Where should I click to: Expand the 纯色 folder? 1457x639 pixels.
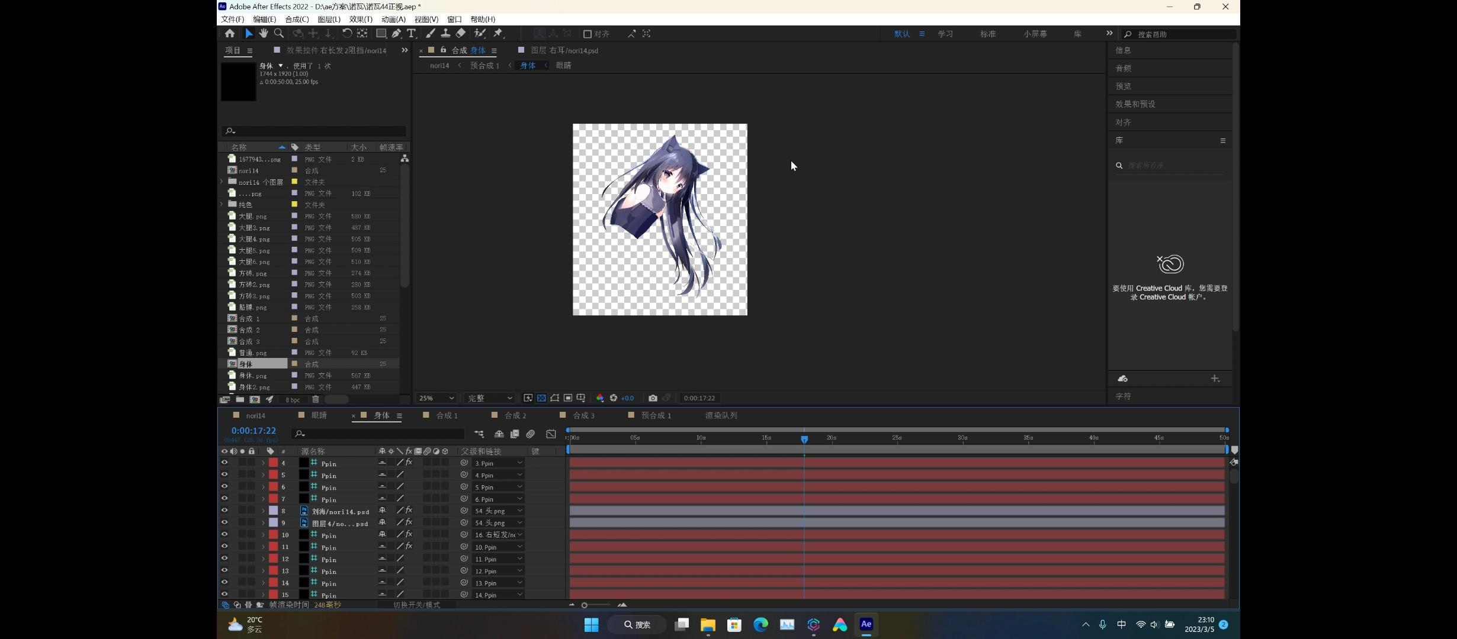pos(222,205)
